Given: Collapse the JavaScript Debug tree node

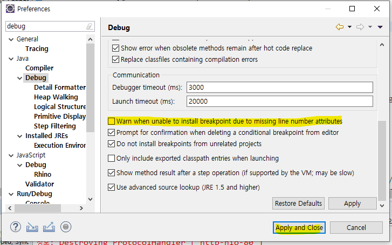Looking at the screenshot, I should coord(20,165).
